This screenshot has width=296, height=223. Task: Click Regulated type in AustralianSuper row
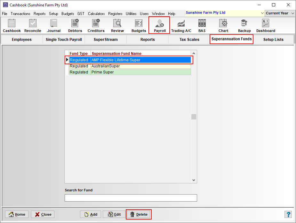point(79,66)
